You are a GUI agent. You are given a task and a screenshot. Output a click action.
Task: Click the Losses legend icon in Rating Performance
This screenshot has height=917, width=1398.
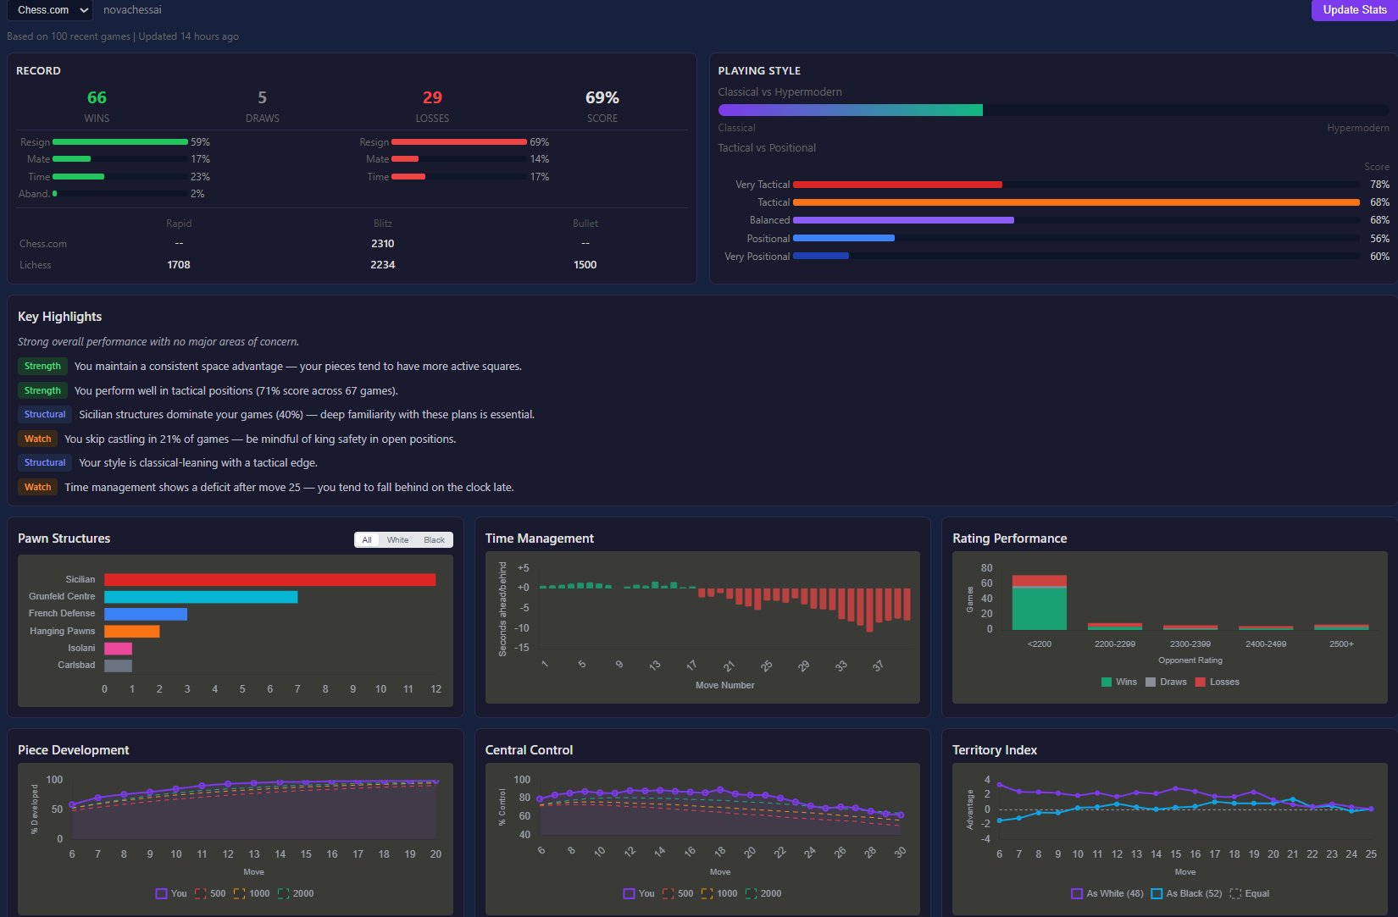1200,682
